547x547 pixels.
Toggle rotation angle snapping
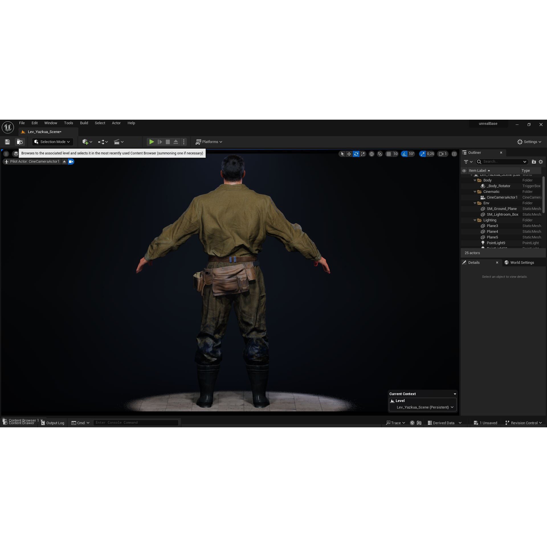click(404, 154)
